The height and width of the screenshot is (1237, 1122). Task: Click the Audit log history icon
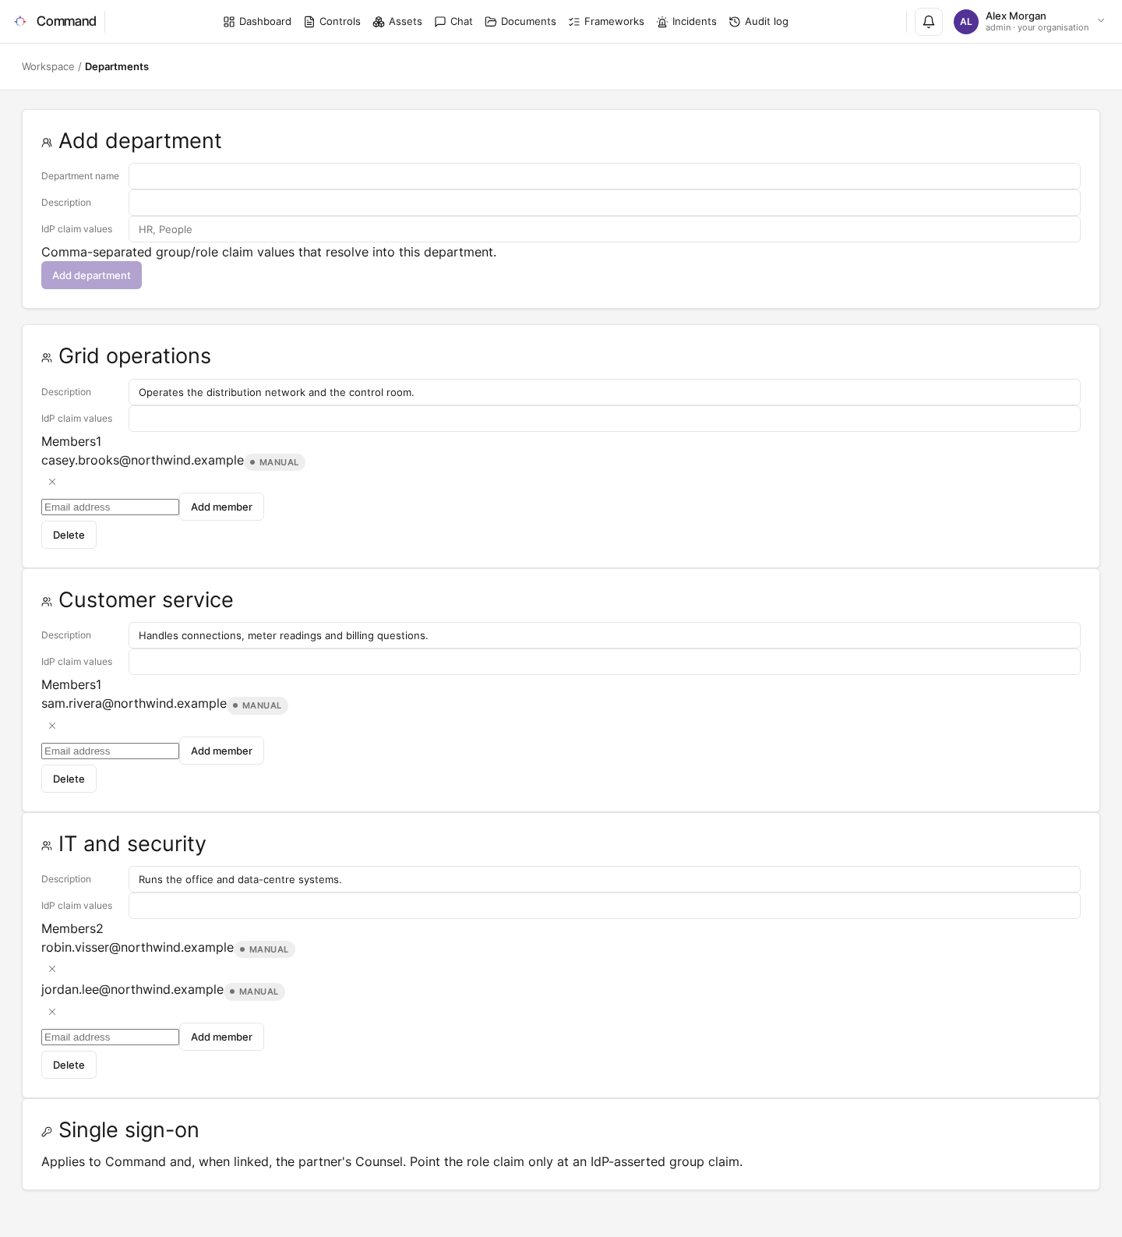click(x=735, y=22)
